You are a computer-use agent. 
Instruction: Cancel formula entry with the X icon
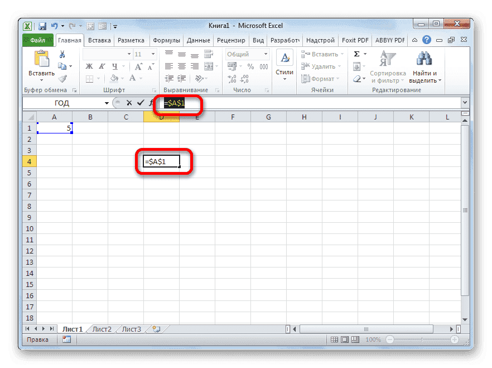pos(129,103)
